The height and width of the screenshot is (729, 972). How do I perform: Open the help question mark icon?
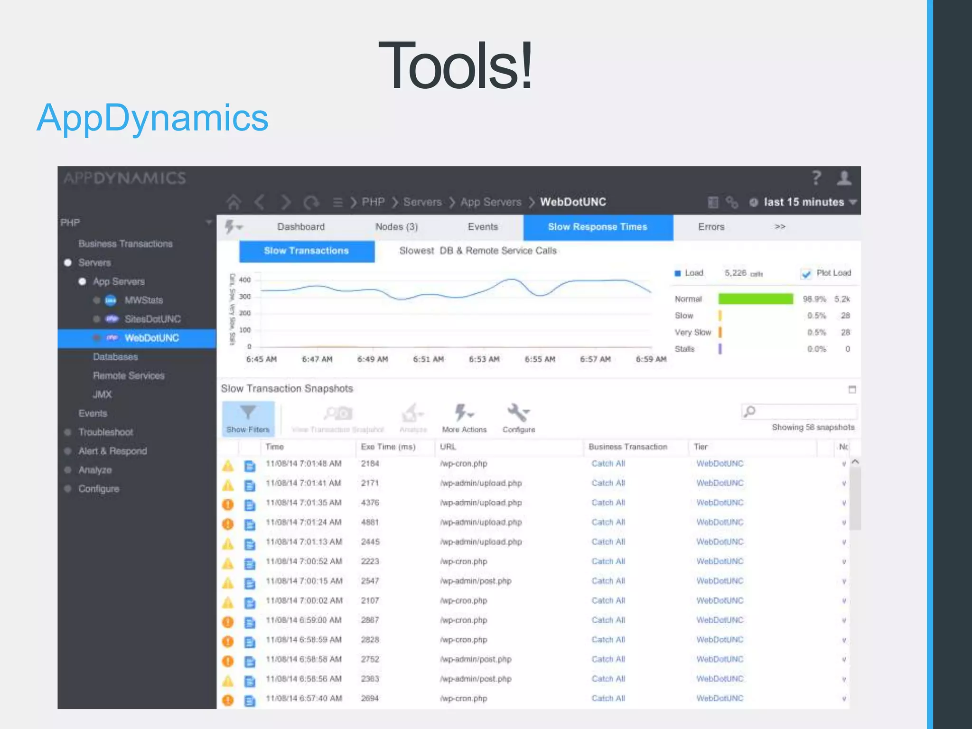[x=816, y=178]
